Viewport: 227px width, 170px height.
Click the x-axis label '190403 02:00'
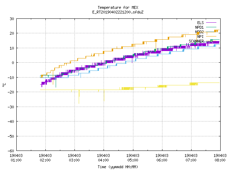point(45,158)
